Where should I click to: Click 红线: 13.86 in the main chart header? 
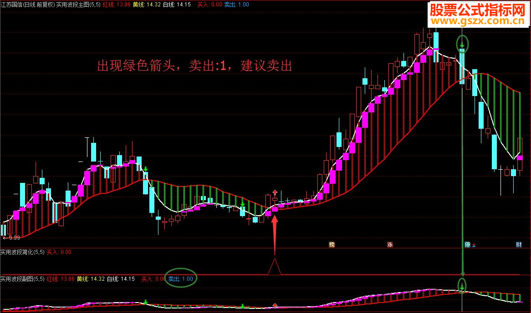point(117,5)
